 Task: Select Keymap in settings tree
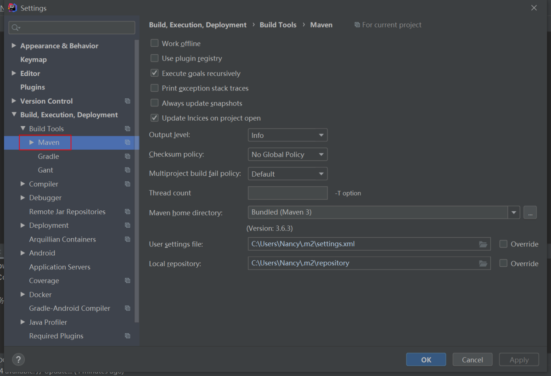coord(34,60)
